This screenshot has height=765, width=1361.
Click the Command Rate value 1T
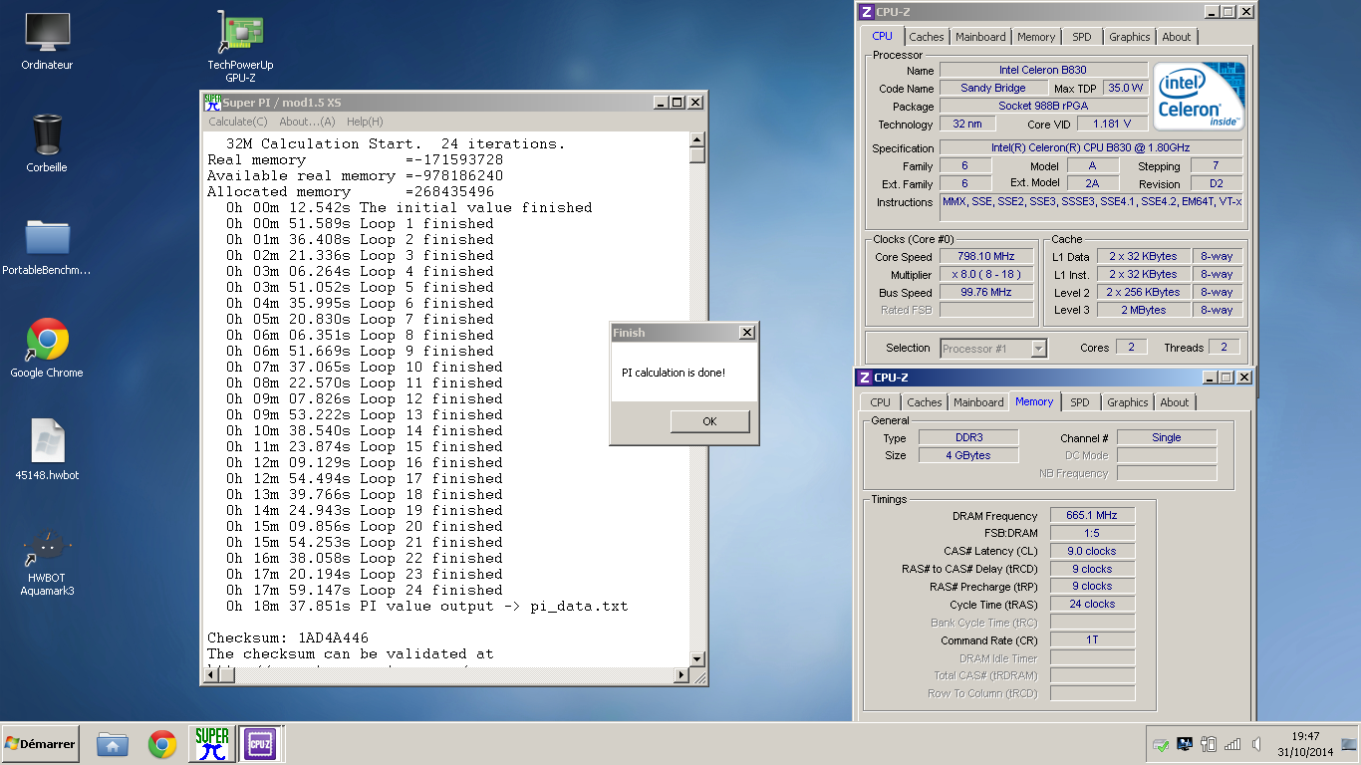click(1092, 639)
